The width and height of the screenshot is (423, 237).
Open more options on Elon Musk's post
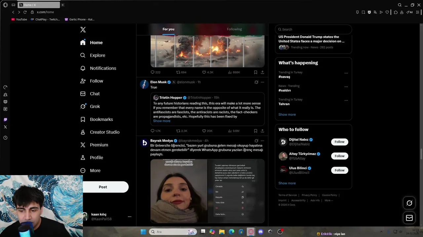(262, 82)
